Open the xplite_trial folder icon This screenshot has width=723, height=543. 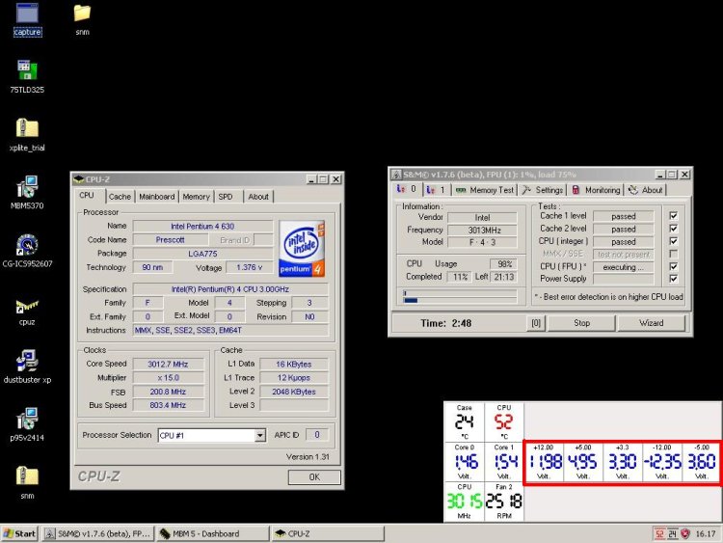(27, 128)
